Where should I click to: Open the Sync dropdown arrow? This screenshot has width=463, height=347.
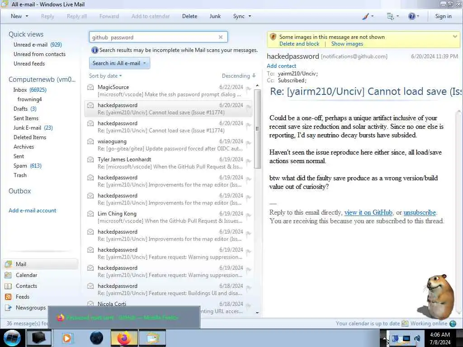click(250, 16)
